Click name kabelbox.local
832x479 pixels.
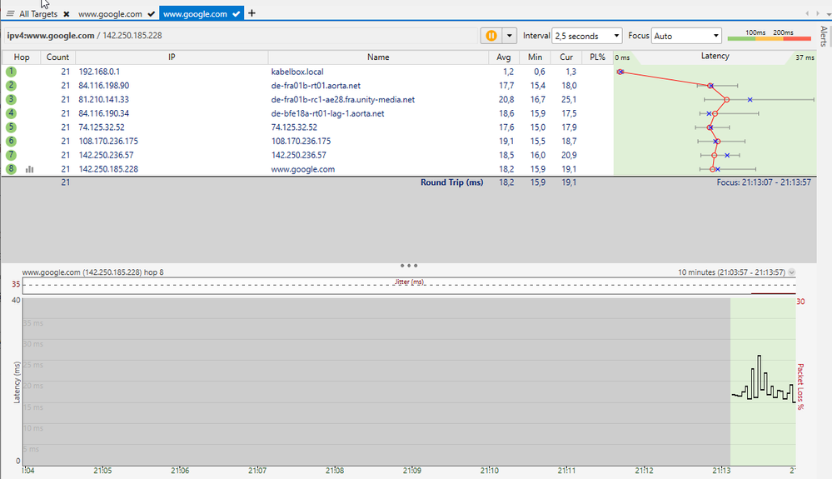pos(297,72)
